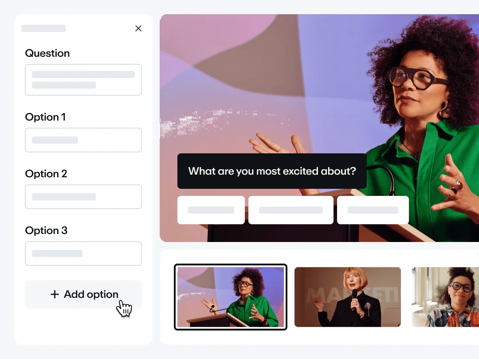
Task: Select the highlighted thumbnail of woman in green
Action: tap(231, 297)
